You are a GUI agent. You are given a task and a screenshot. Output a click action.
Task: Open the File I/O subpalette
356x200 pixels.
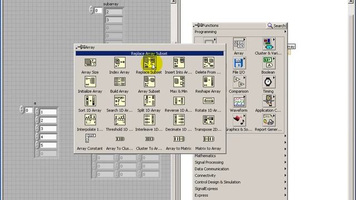239,63
